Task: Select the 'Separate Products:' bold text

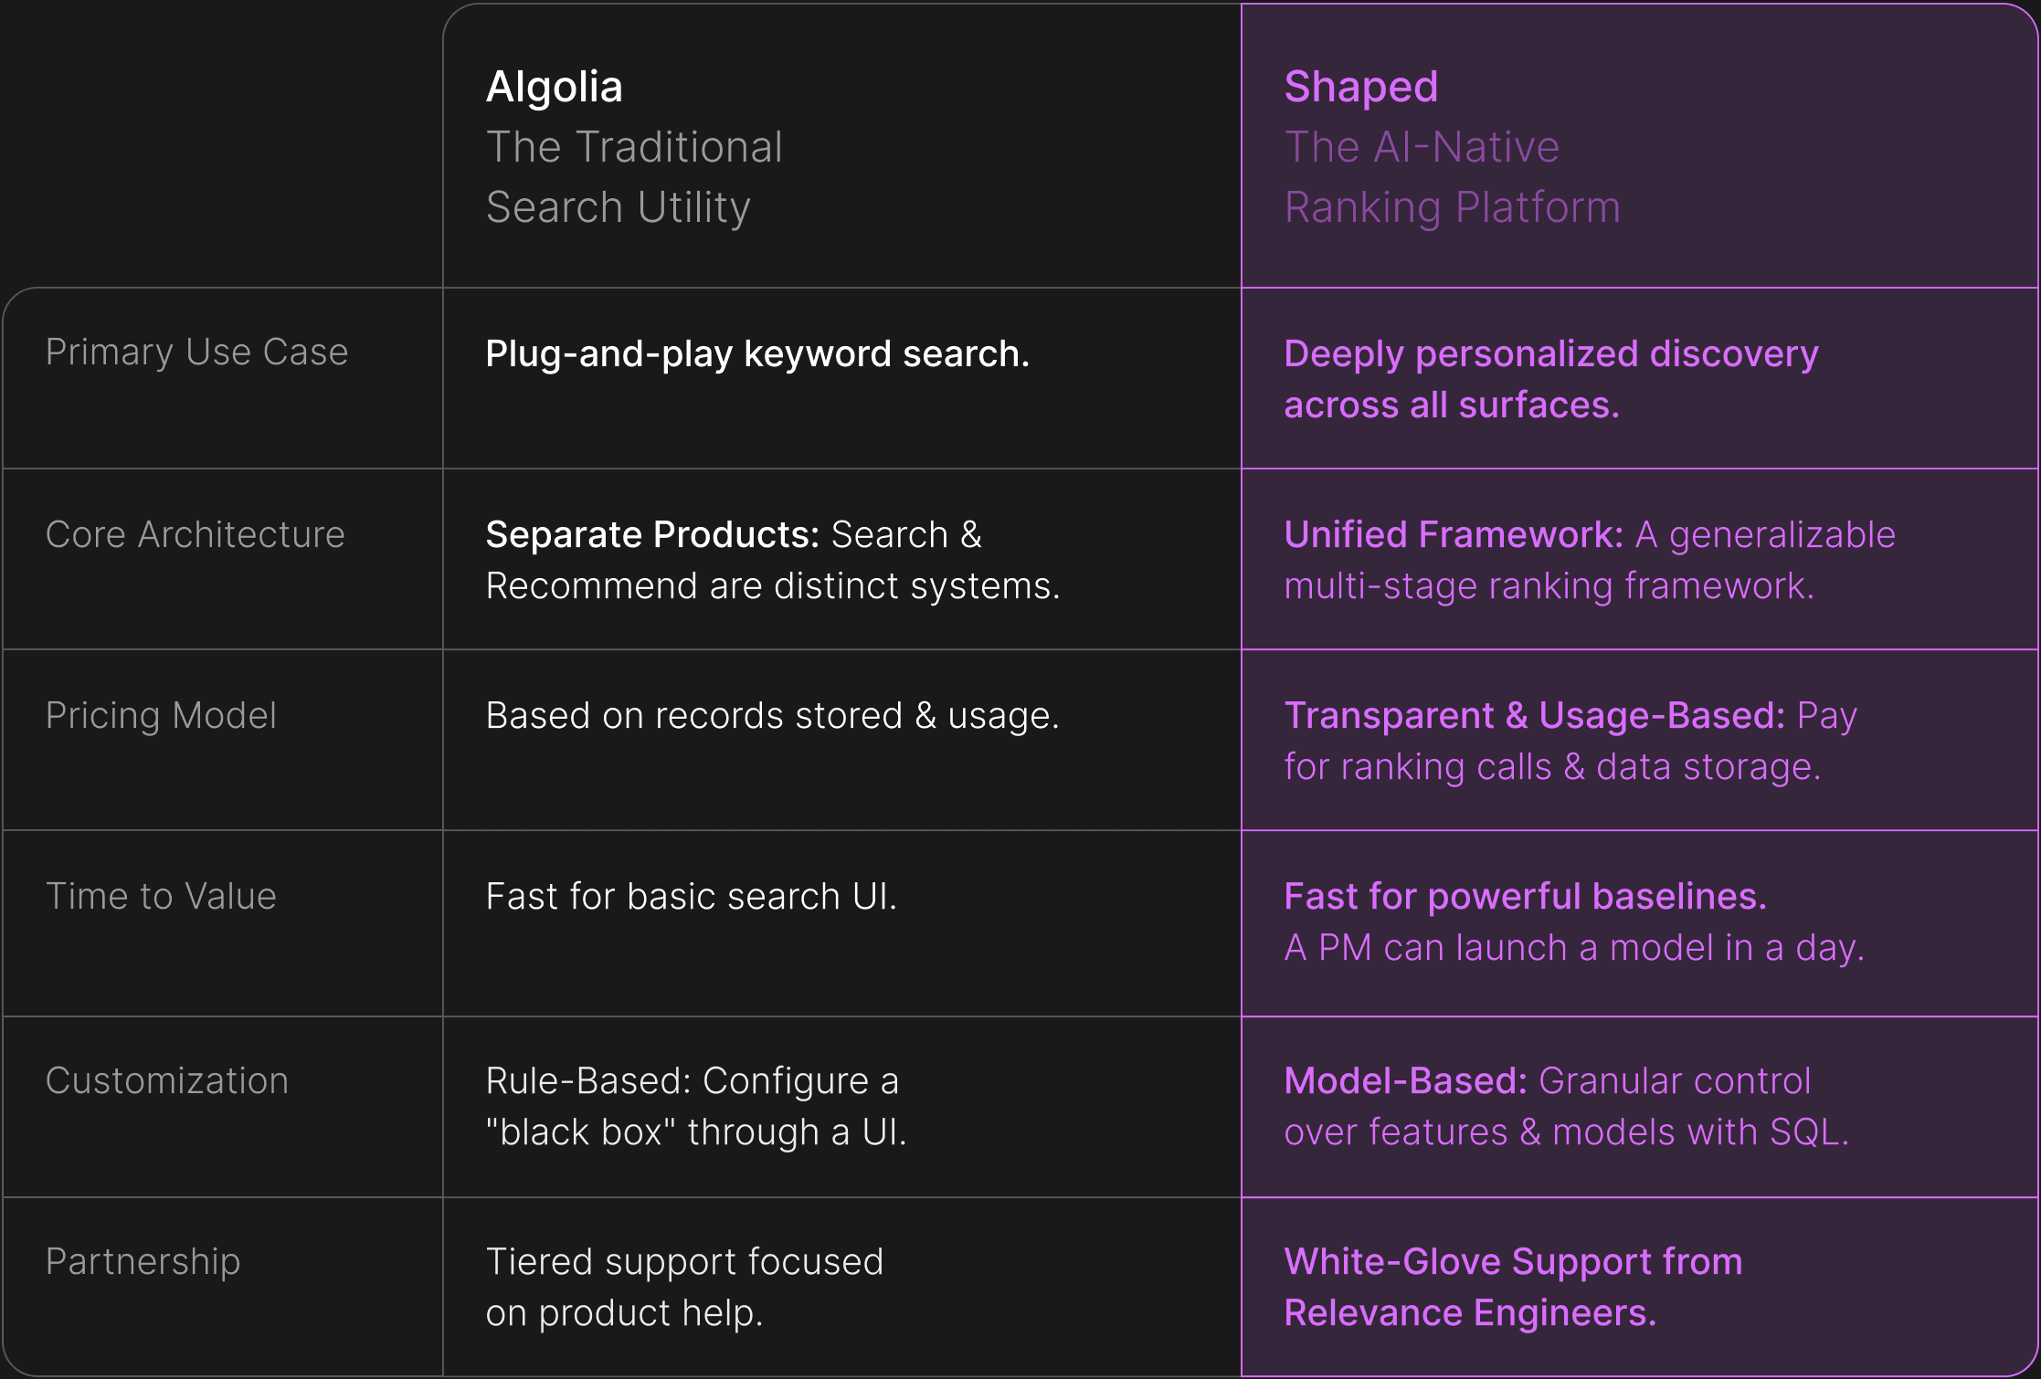Action: [x=652, y=534]
